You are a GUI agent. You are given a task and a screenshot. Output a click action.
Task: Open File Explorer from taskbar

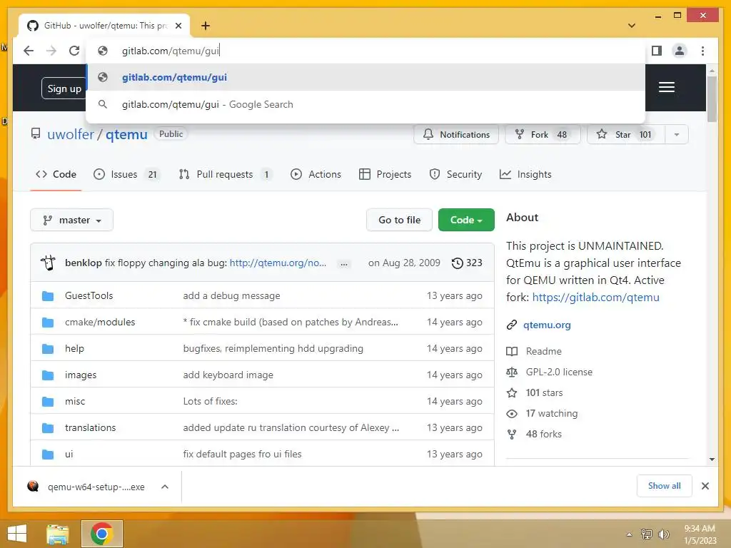pyautogui.click(x=58, y=534)
